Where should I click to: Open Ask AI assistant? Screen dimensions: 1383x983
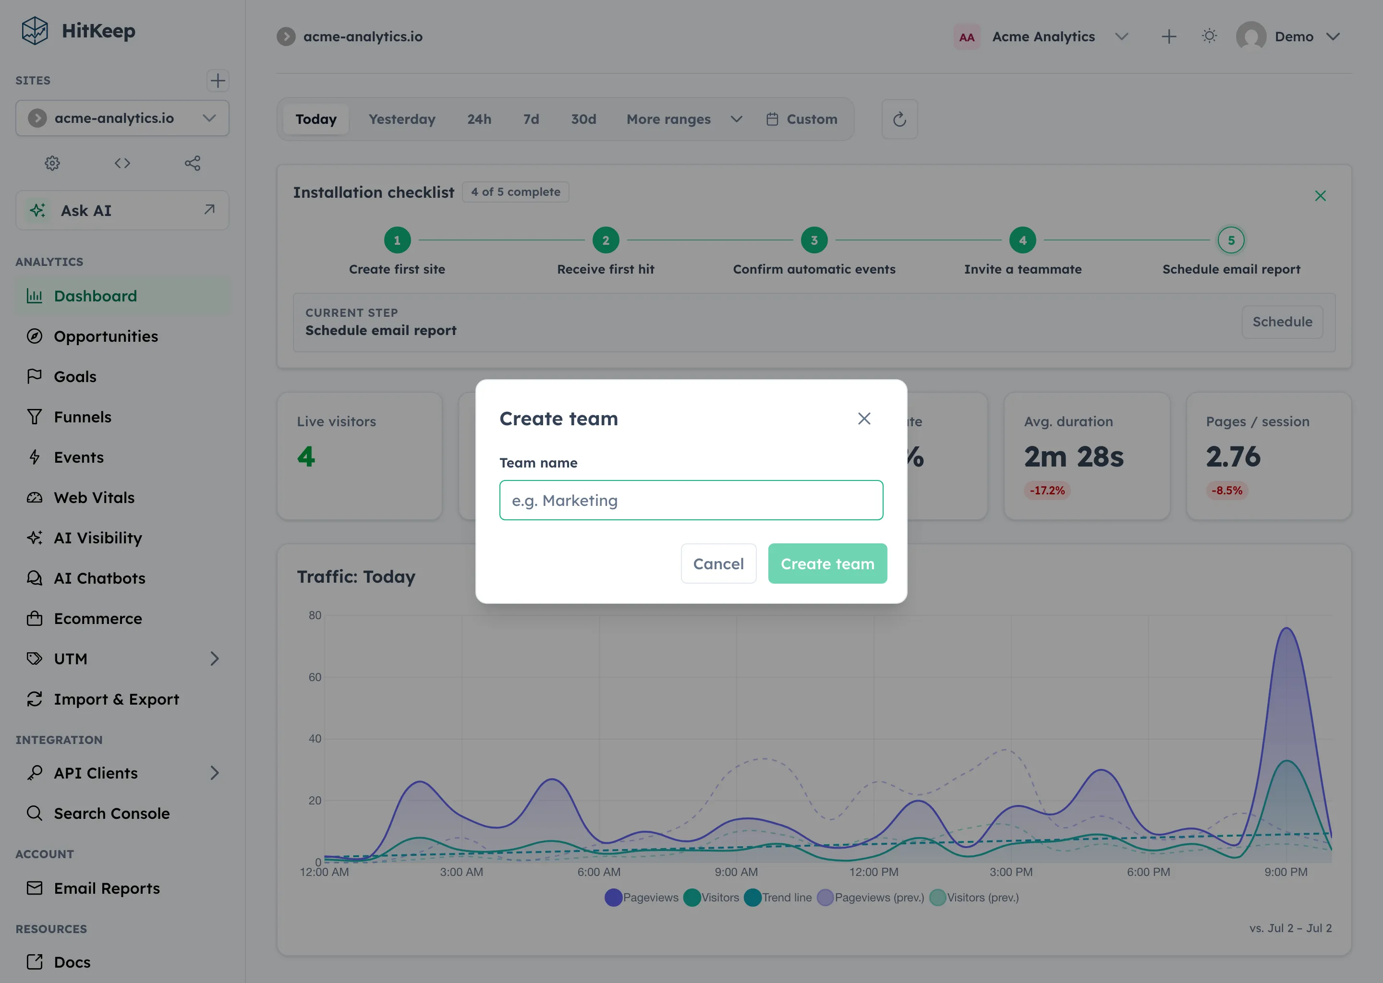coord(122,211)
